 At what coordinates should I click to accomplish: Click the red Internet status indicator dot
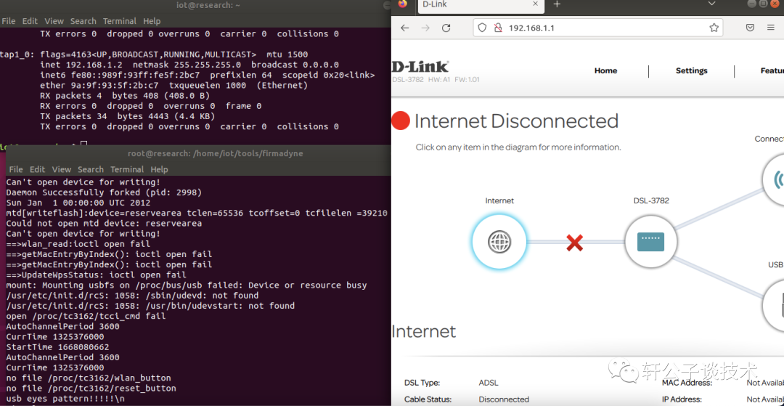pyautogui.click(x=401, y=121)
